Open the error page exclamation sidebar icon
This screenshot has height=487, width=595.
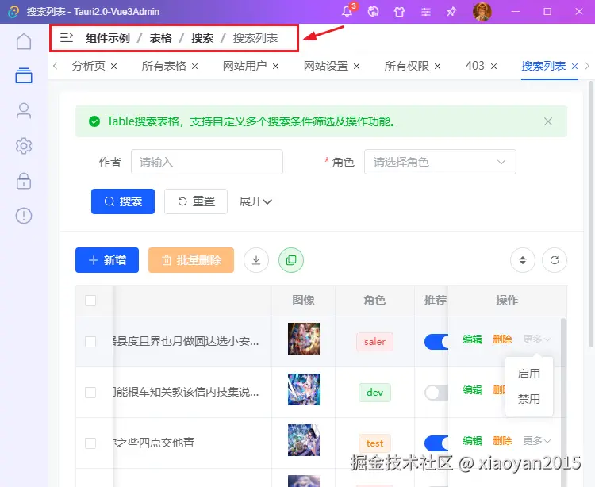[x=24, y=216]
